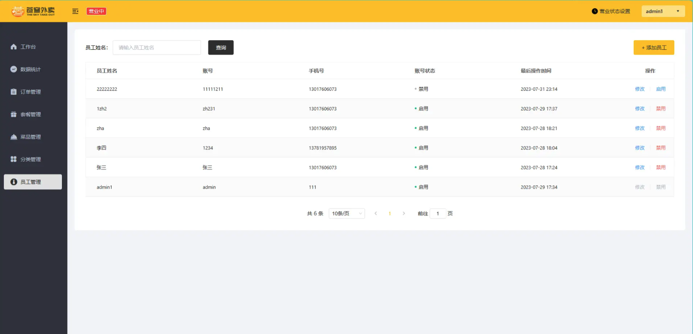
Task: Click the 共 6 条 total count
Action: (x=315, y=214)
